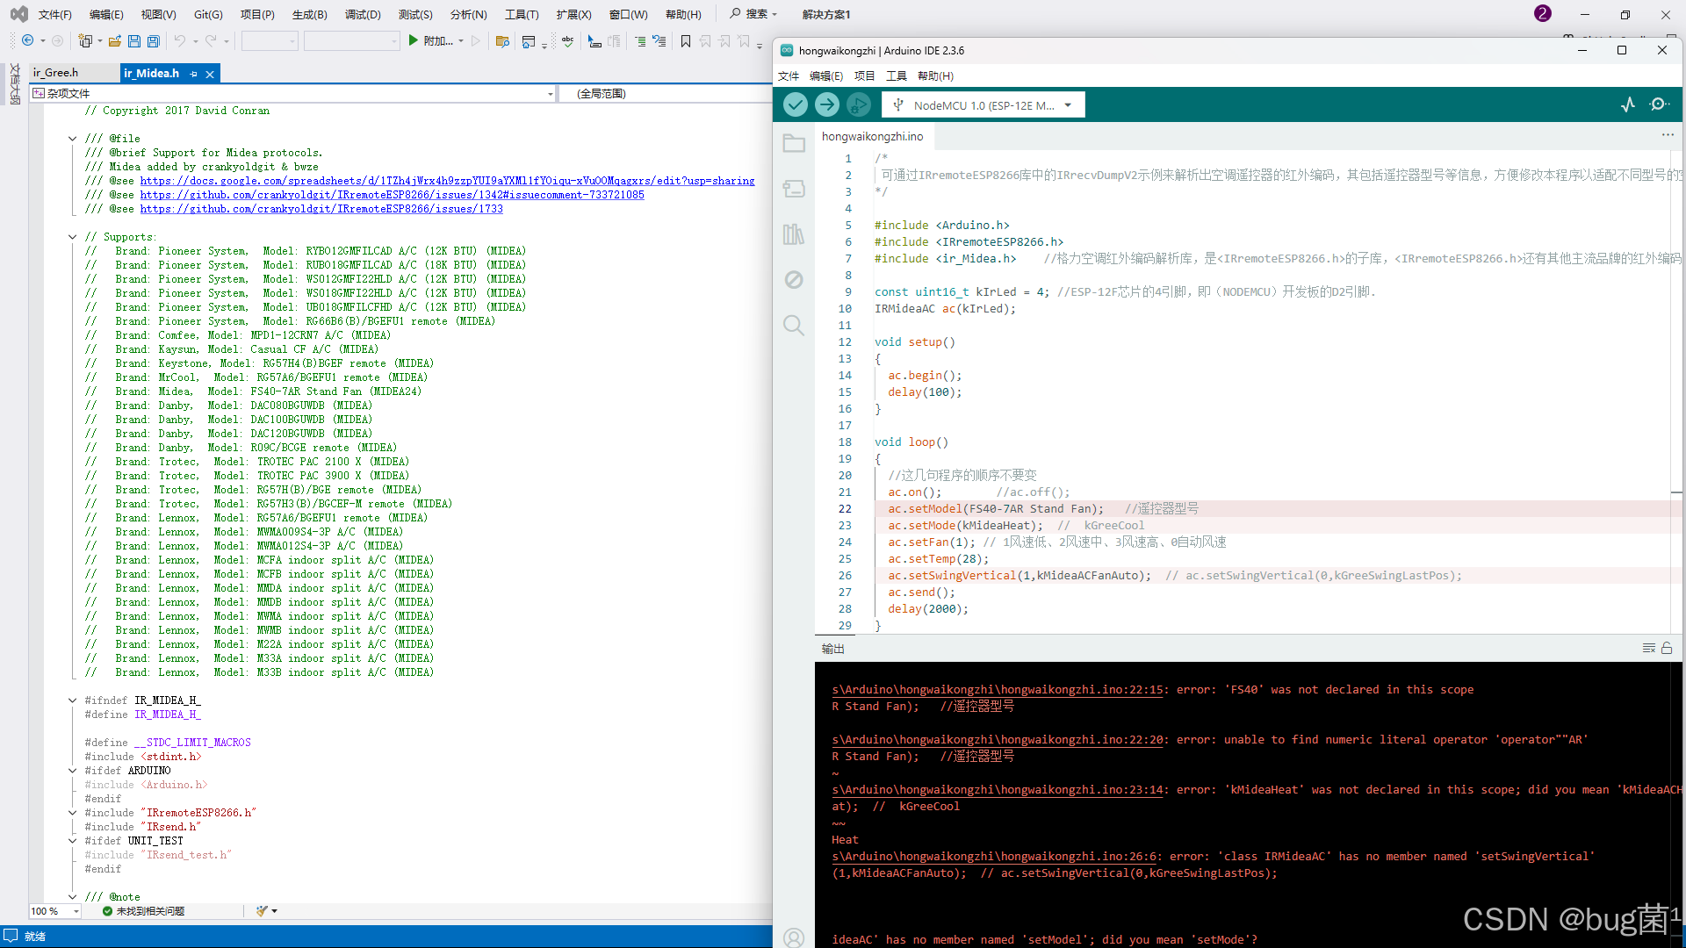Switch to the ir_Gree.h tab
1686x948 pixels.
[x=55, y=73]
